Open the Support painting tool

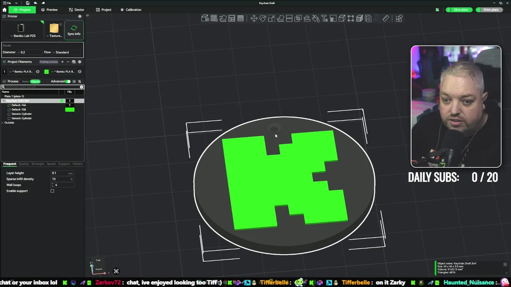[307, 18]
